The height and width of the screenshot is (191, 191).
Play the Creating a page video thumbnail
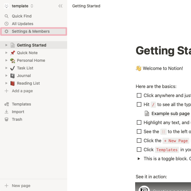click(x=163, y=186)
